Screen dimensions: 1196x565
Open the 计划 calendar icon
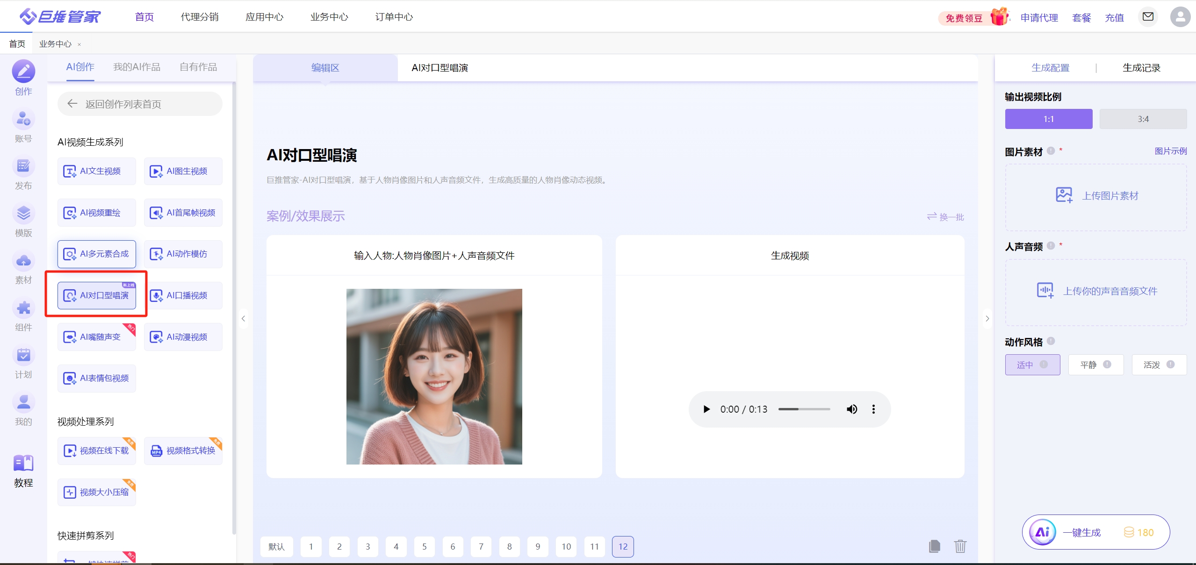(x=23, y=356)
